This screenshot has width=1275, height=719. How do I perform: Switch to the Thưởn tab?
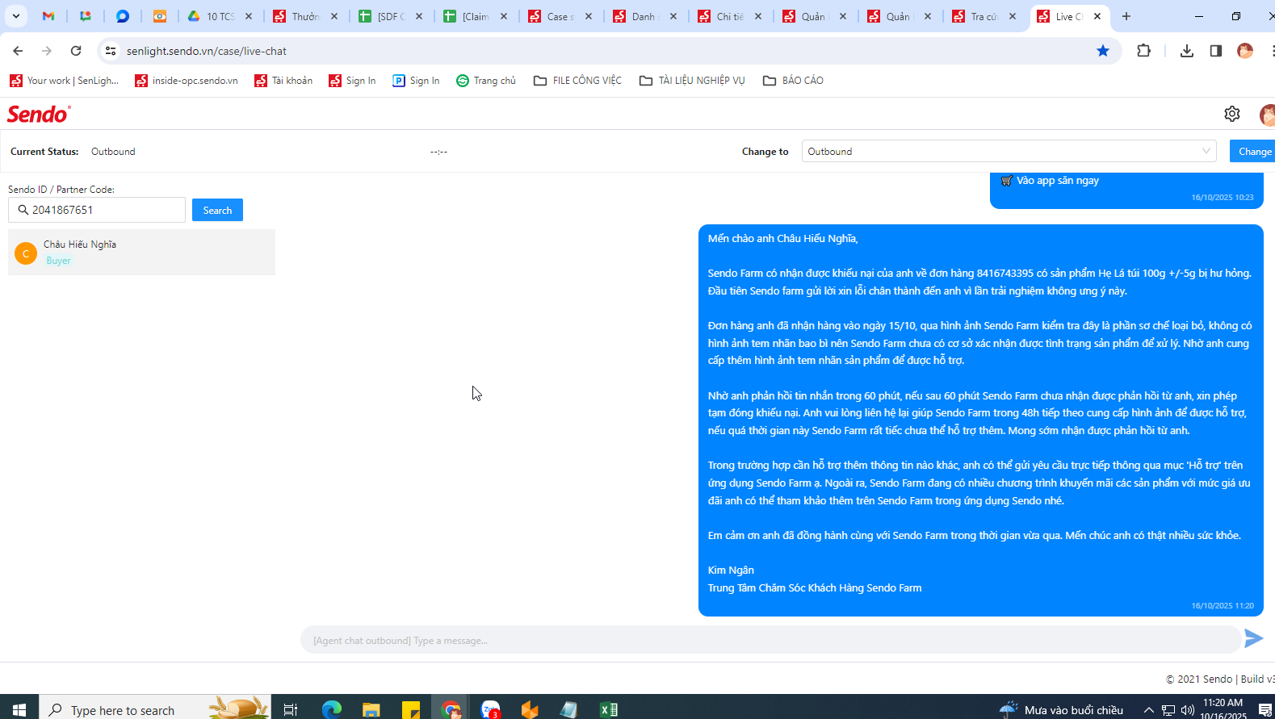click(x=305, y=16)
